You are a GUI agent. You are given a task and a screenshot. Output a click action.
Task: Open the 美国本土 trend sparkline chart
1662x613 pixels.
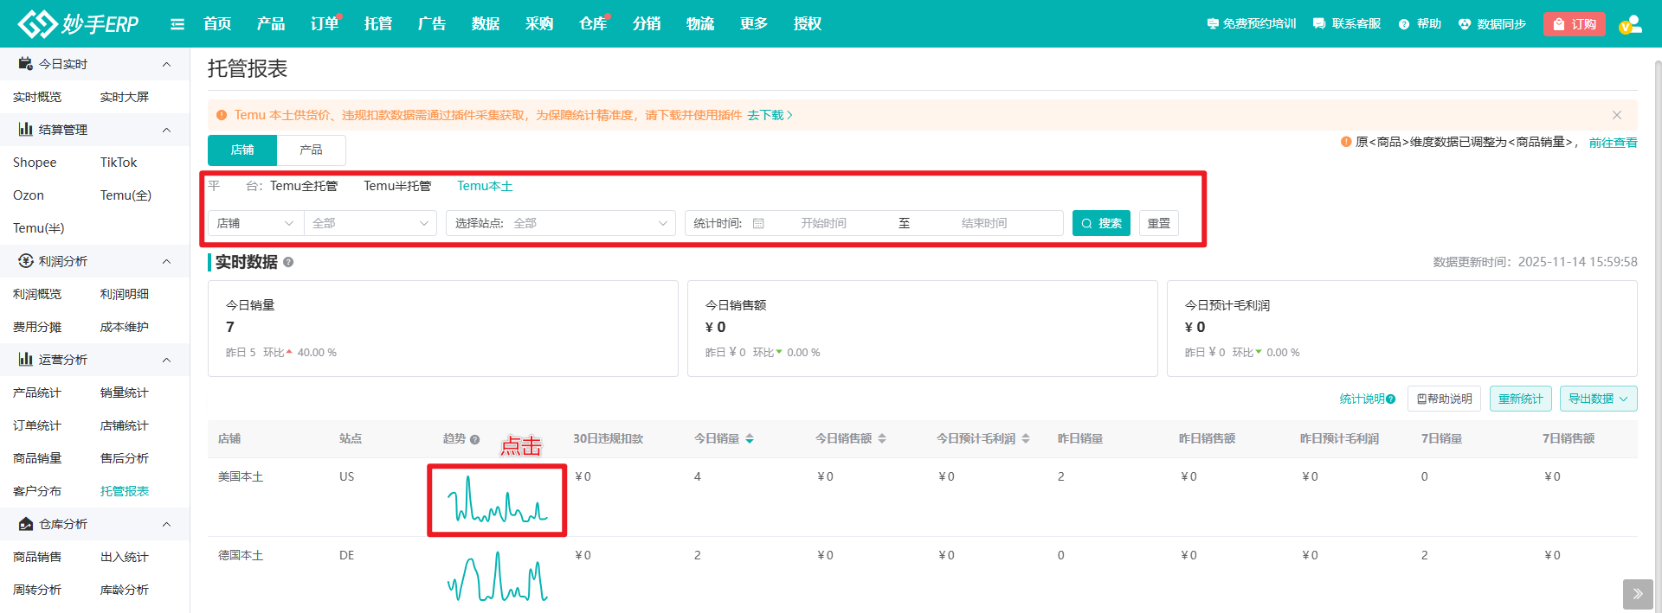(x=497, y=501)
